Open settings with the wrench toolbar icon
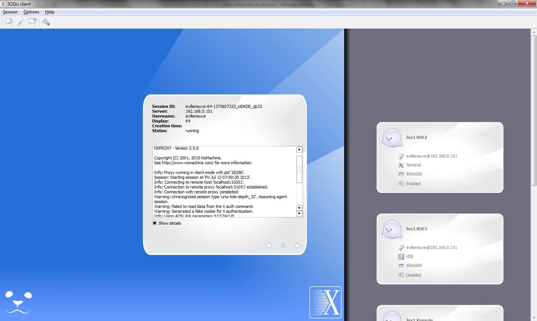Viewport: 537px width, 321px height. (46, 22)
